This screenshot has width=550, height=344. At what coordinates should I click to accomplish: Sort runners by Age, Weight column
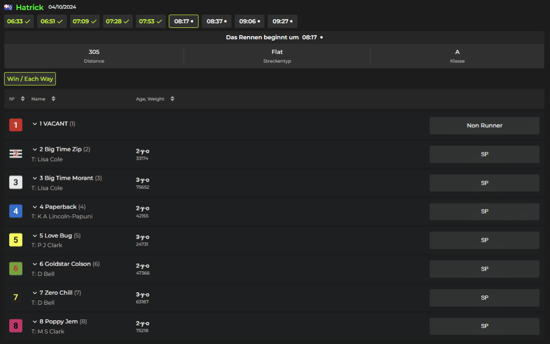(155, 99)
